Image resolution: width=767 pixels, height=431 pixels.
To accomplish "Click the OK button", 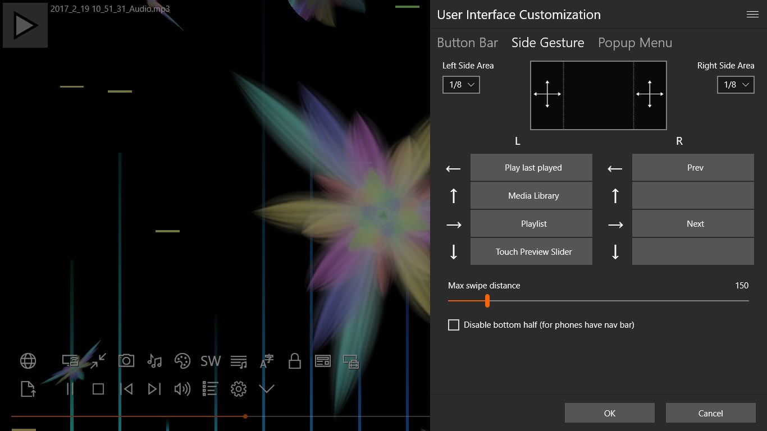I will [610, 413].
